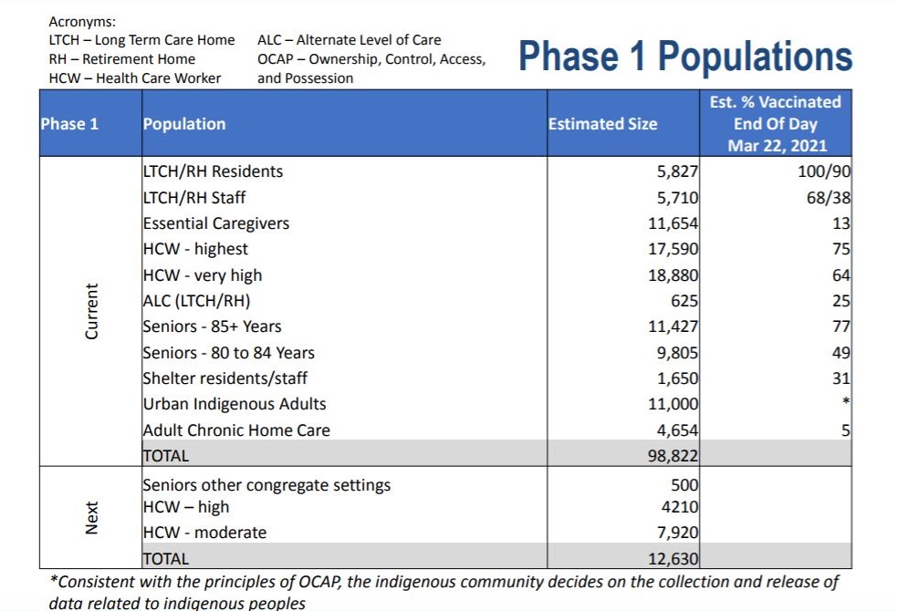Select the Population column header

pyautogui.click(x=183, y=123)
